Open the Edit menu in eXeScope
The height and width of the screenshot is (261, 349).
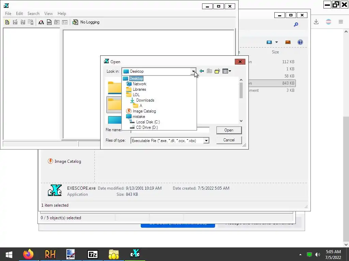(x=19, y=14)
